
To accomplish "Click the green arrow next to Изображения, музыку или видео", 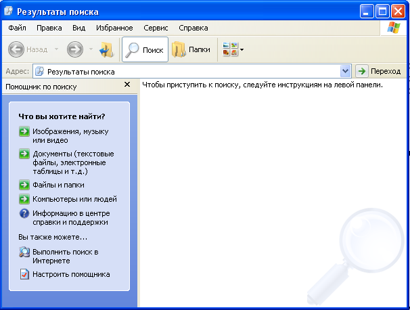I will (x=24, y=131).
